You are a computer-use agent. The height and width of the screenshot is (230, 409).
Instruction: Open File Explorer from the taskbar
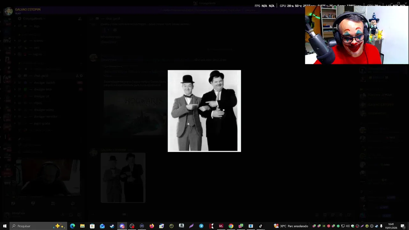click(82, 226)
